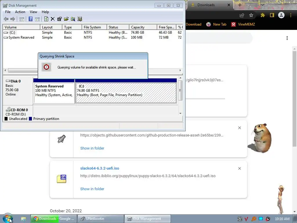Image resolution: width=297 pixels, height=223 pixels.
Task: Remove slacko64-6.3.2-uefi.iso from list with X
Action: click(x=240, y=168)
